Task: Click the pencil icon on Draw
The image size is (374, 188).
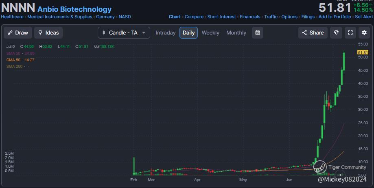Action: tap(10, 32)
